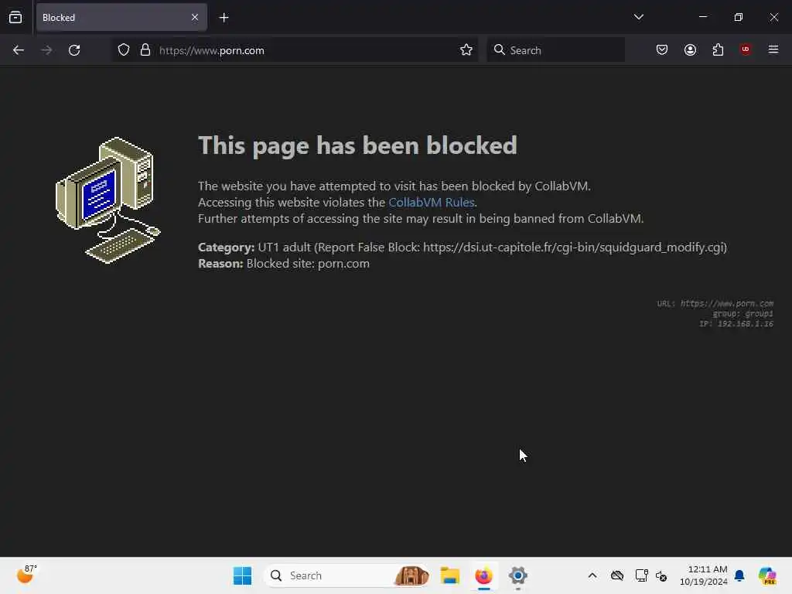Restore down the Firefox window
792x594 pixels.
click(739, 17)
